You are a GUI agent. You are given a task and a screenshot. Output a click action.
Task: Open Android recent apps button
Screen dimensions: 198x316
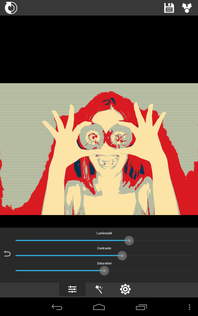tap(141, 307)
